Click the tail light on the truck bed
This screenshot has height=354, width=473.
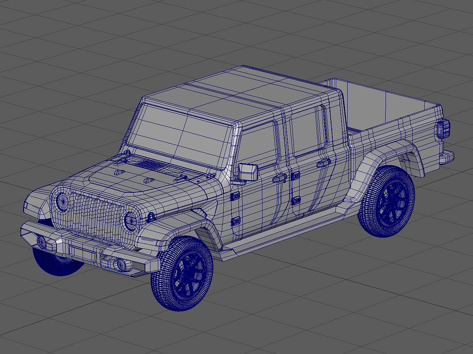442,128
